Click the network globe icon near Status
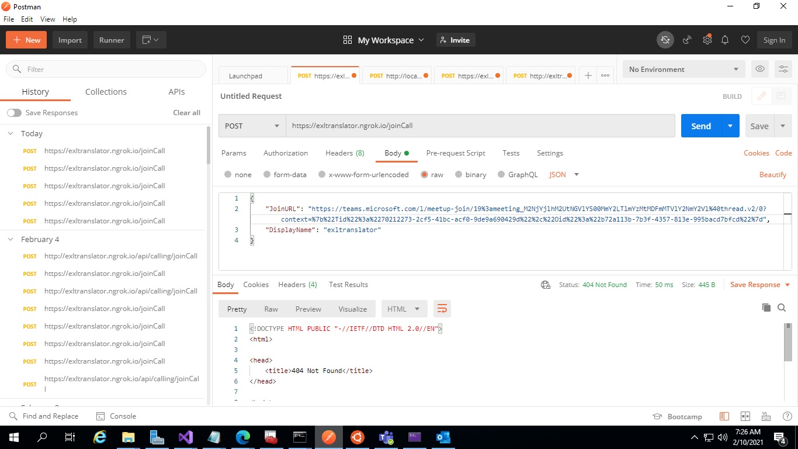This screenshot has height=449, width=798. (x=546, y=285)
